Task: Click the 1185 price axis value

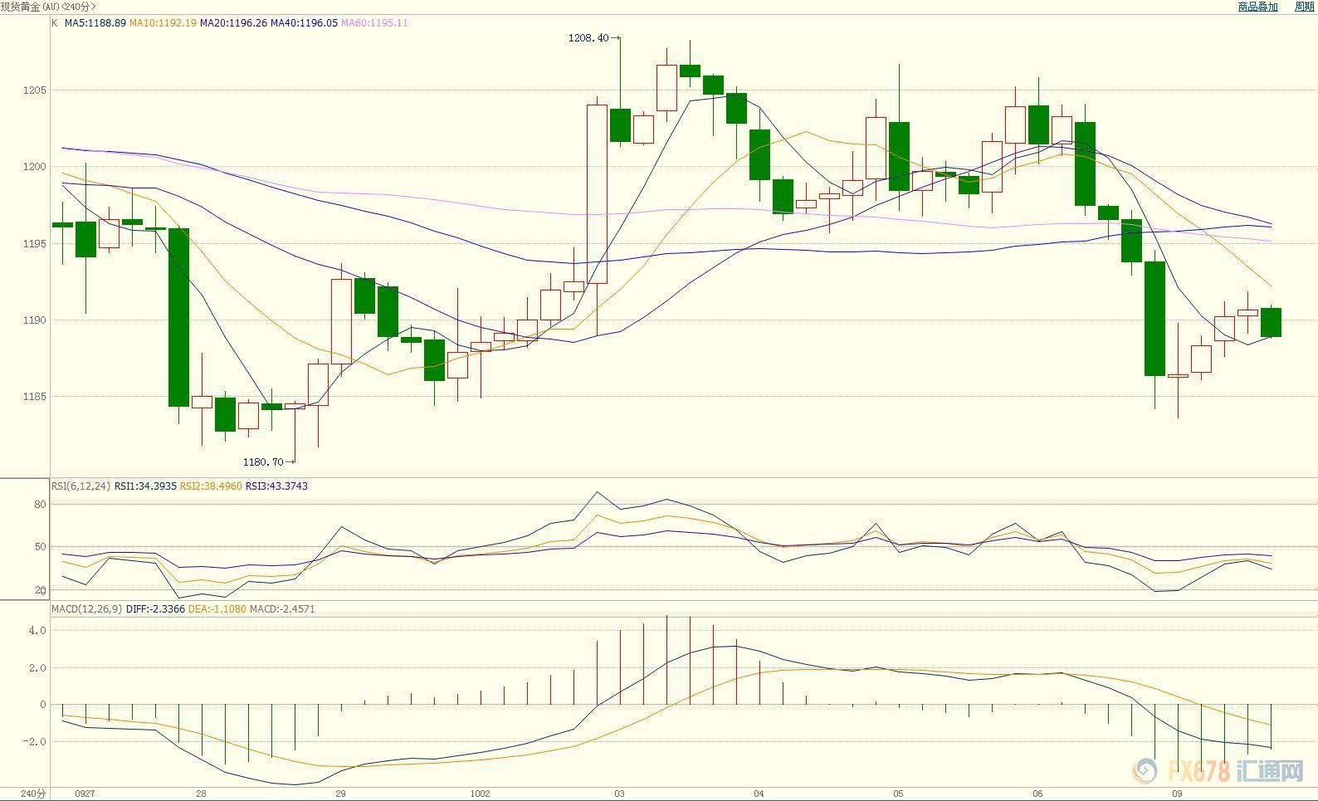Action: click(x=35, y=397)
